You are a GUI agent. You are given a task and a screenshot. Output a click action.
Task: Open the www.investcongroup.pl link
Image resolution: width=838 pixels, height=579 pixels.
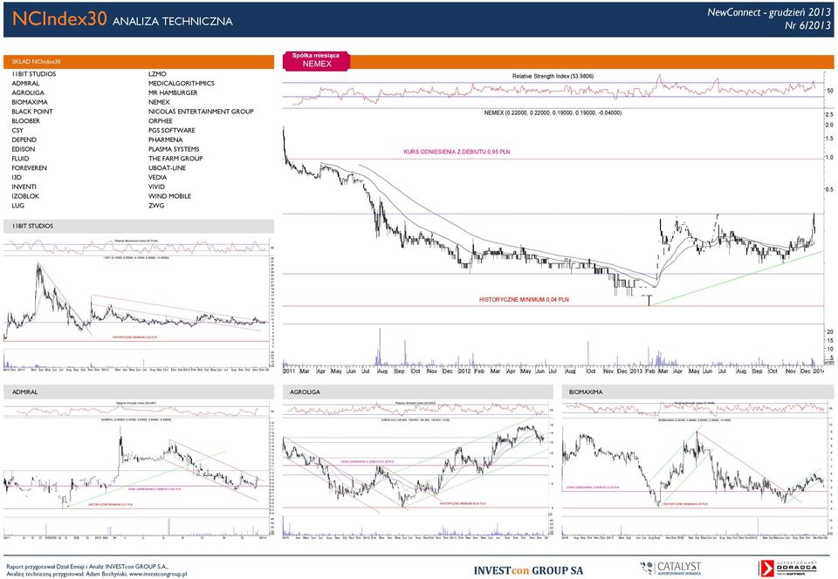[158, 574]
